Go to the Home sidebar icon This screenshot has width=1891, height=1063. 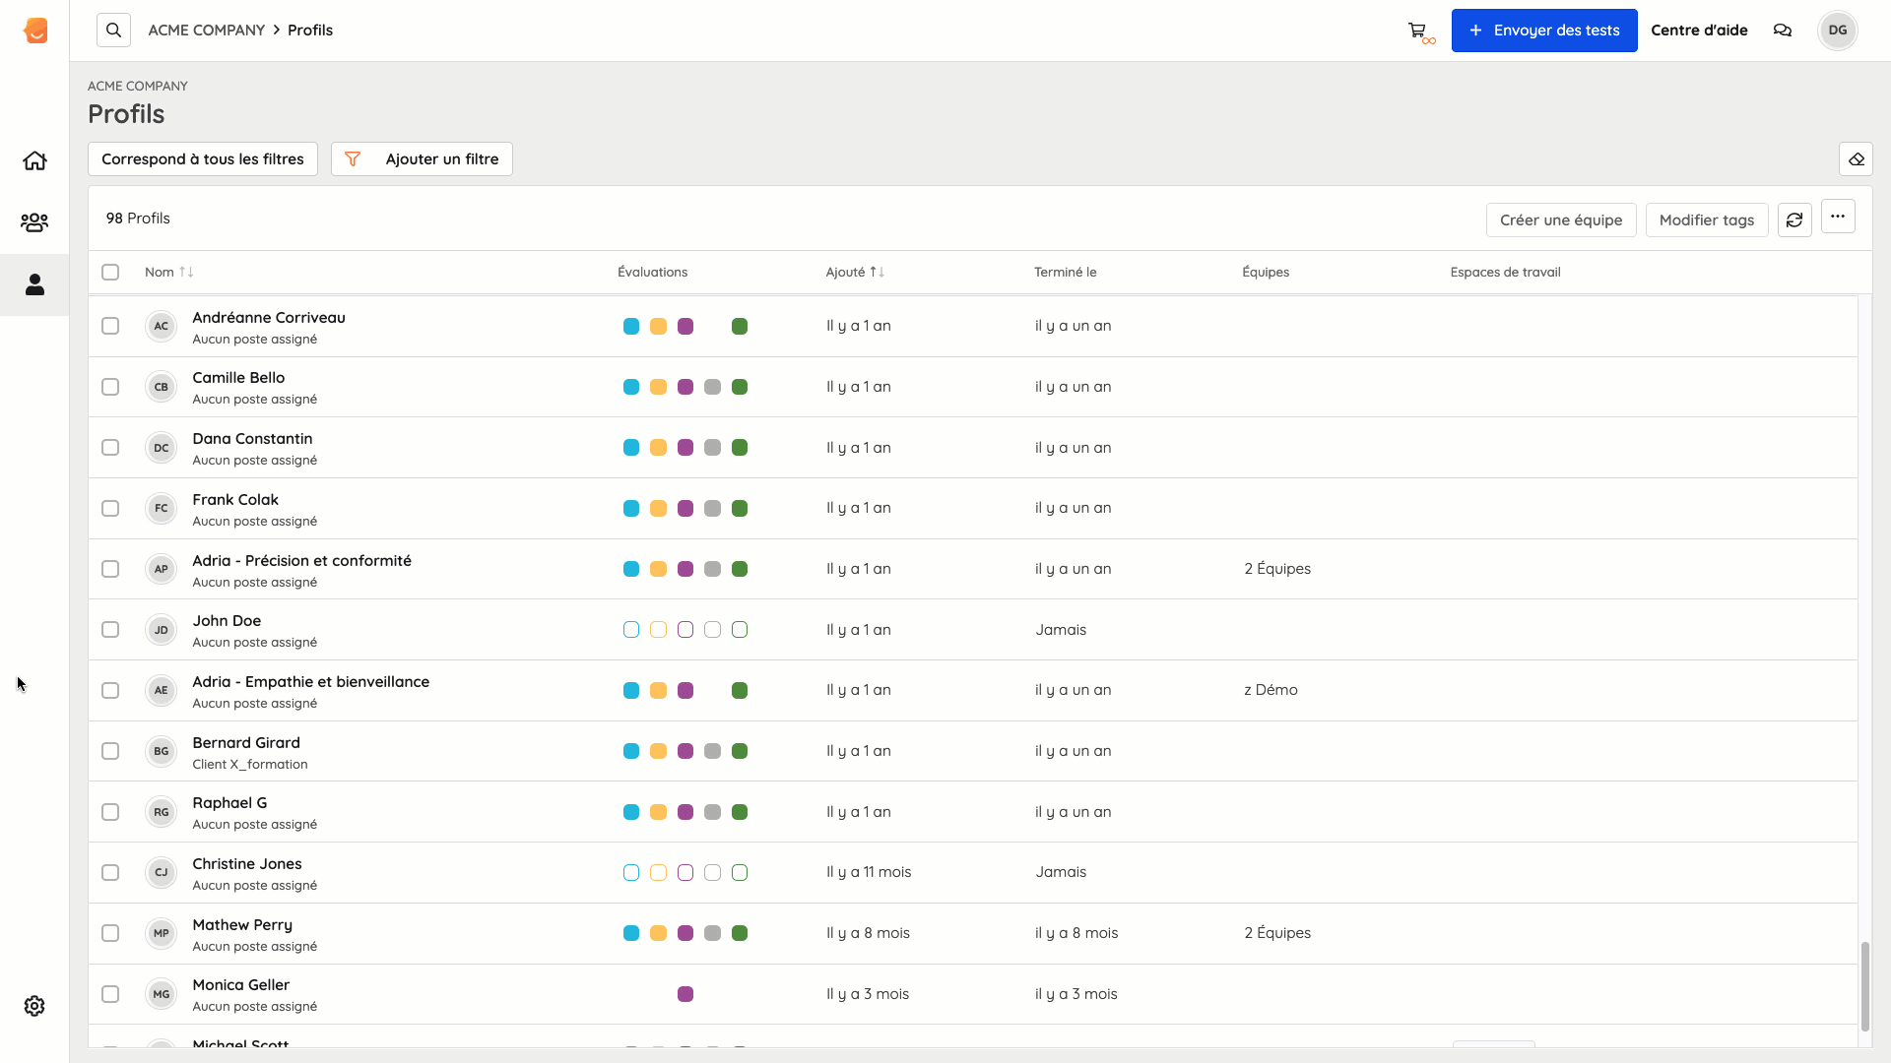(x=34, y=160)
